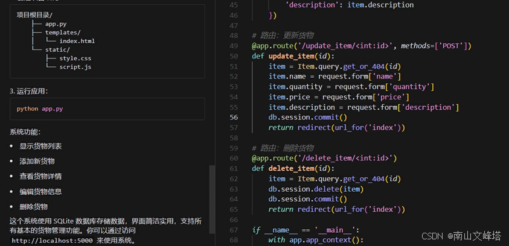The width and height of the screenshot is (509, 246).
Task: Click "request.form['name']" on line 52
Action: 360,77
